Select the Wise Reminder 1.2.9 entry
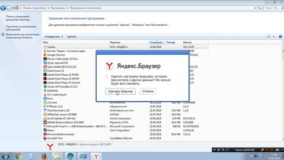 (x=58, y=111)
